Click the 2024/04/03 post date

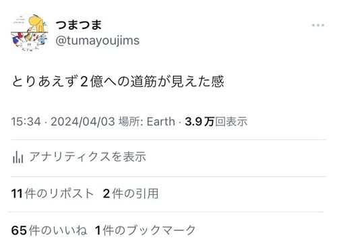tap(83, 121)
